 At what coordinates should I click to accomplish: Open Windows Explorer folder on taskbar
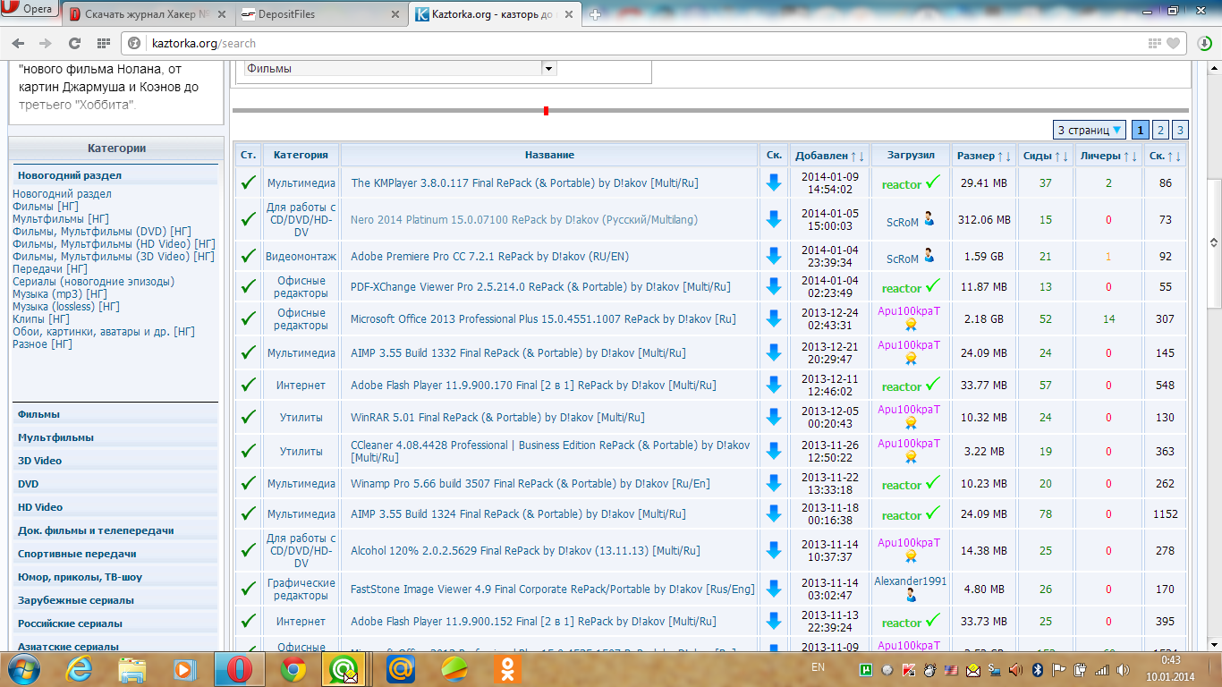click(132, 669)
